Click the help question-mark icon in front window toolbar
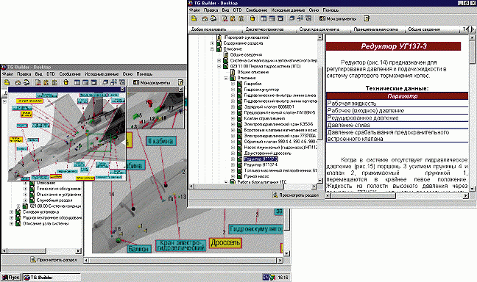Viewport: 477px width, 282px height. (x=367, y=18)
